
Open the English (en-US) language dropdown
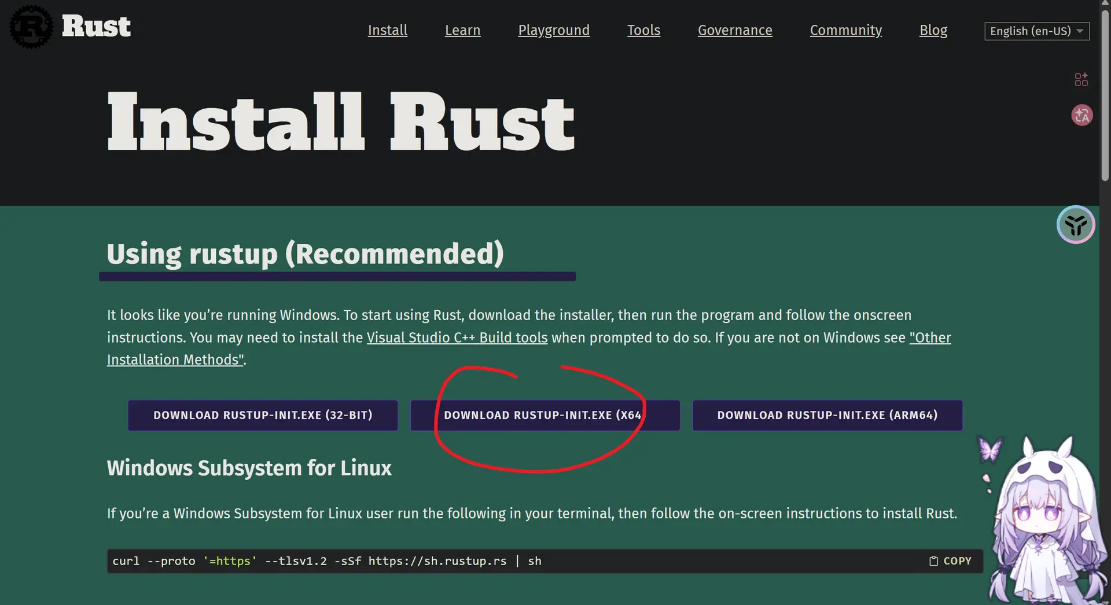[1037, 31]
